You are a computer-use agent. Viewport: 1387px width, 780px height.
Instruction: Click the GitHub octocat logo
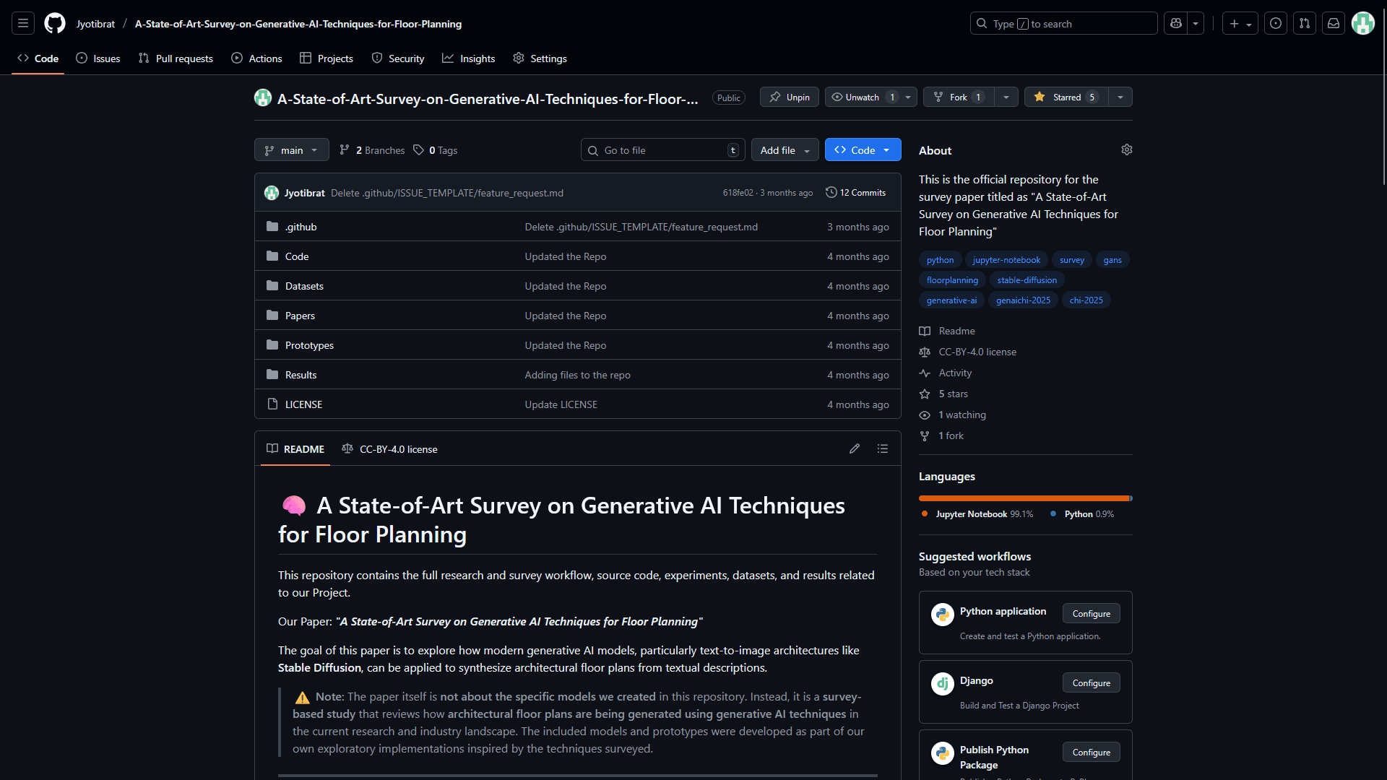pyautogui.click(x=55, y=24)
